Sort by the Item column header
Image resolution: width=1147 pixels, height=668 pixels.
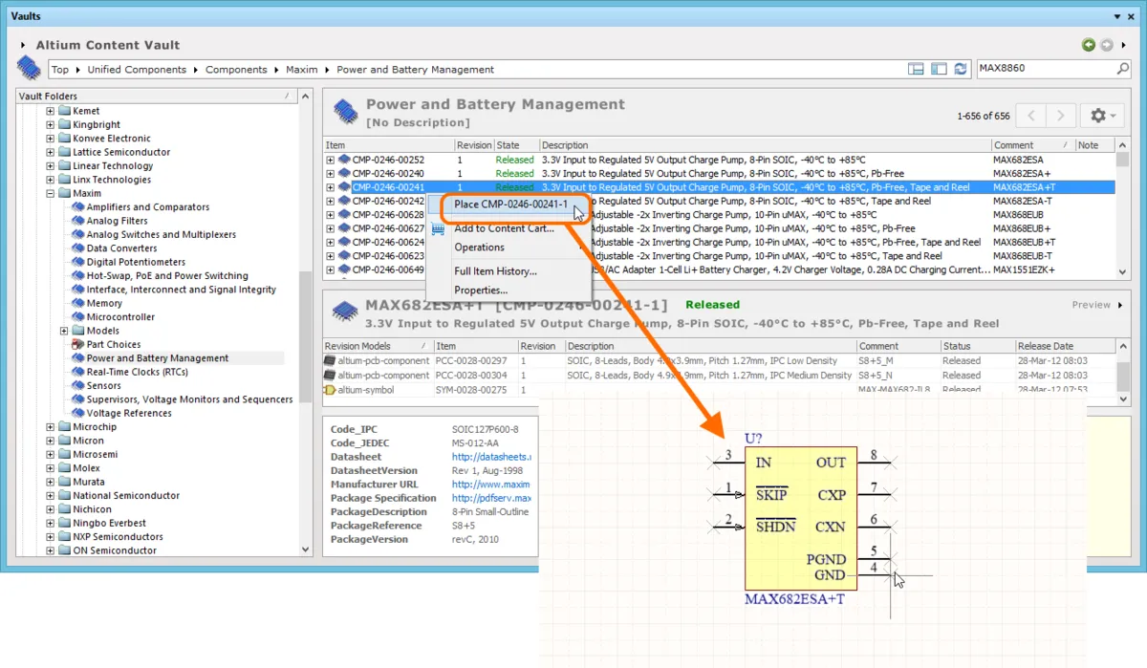click(x=389, y=145)
